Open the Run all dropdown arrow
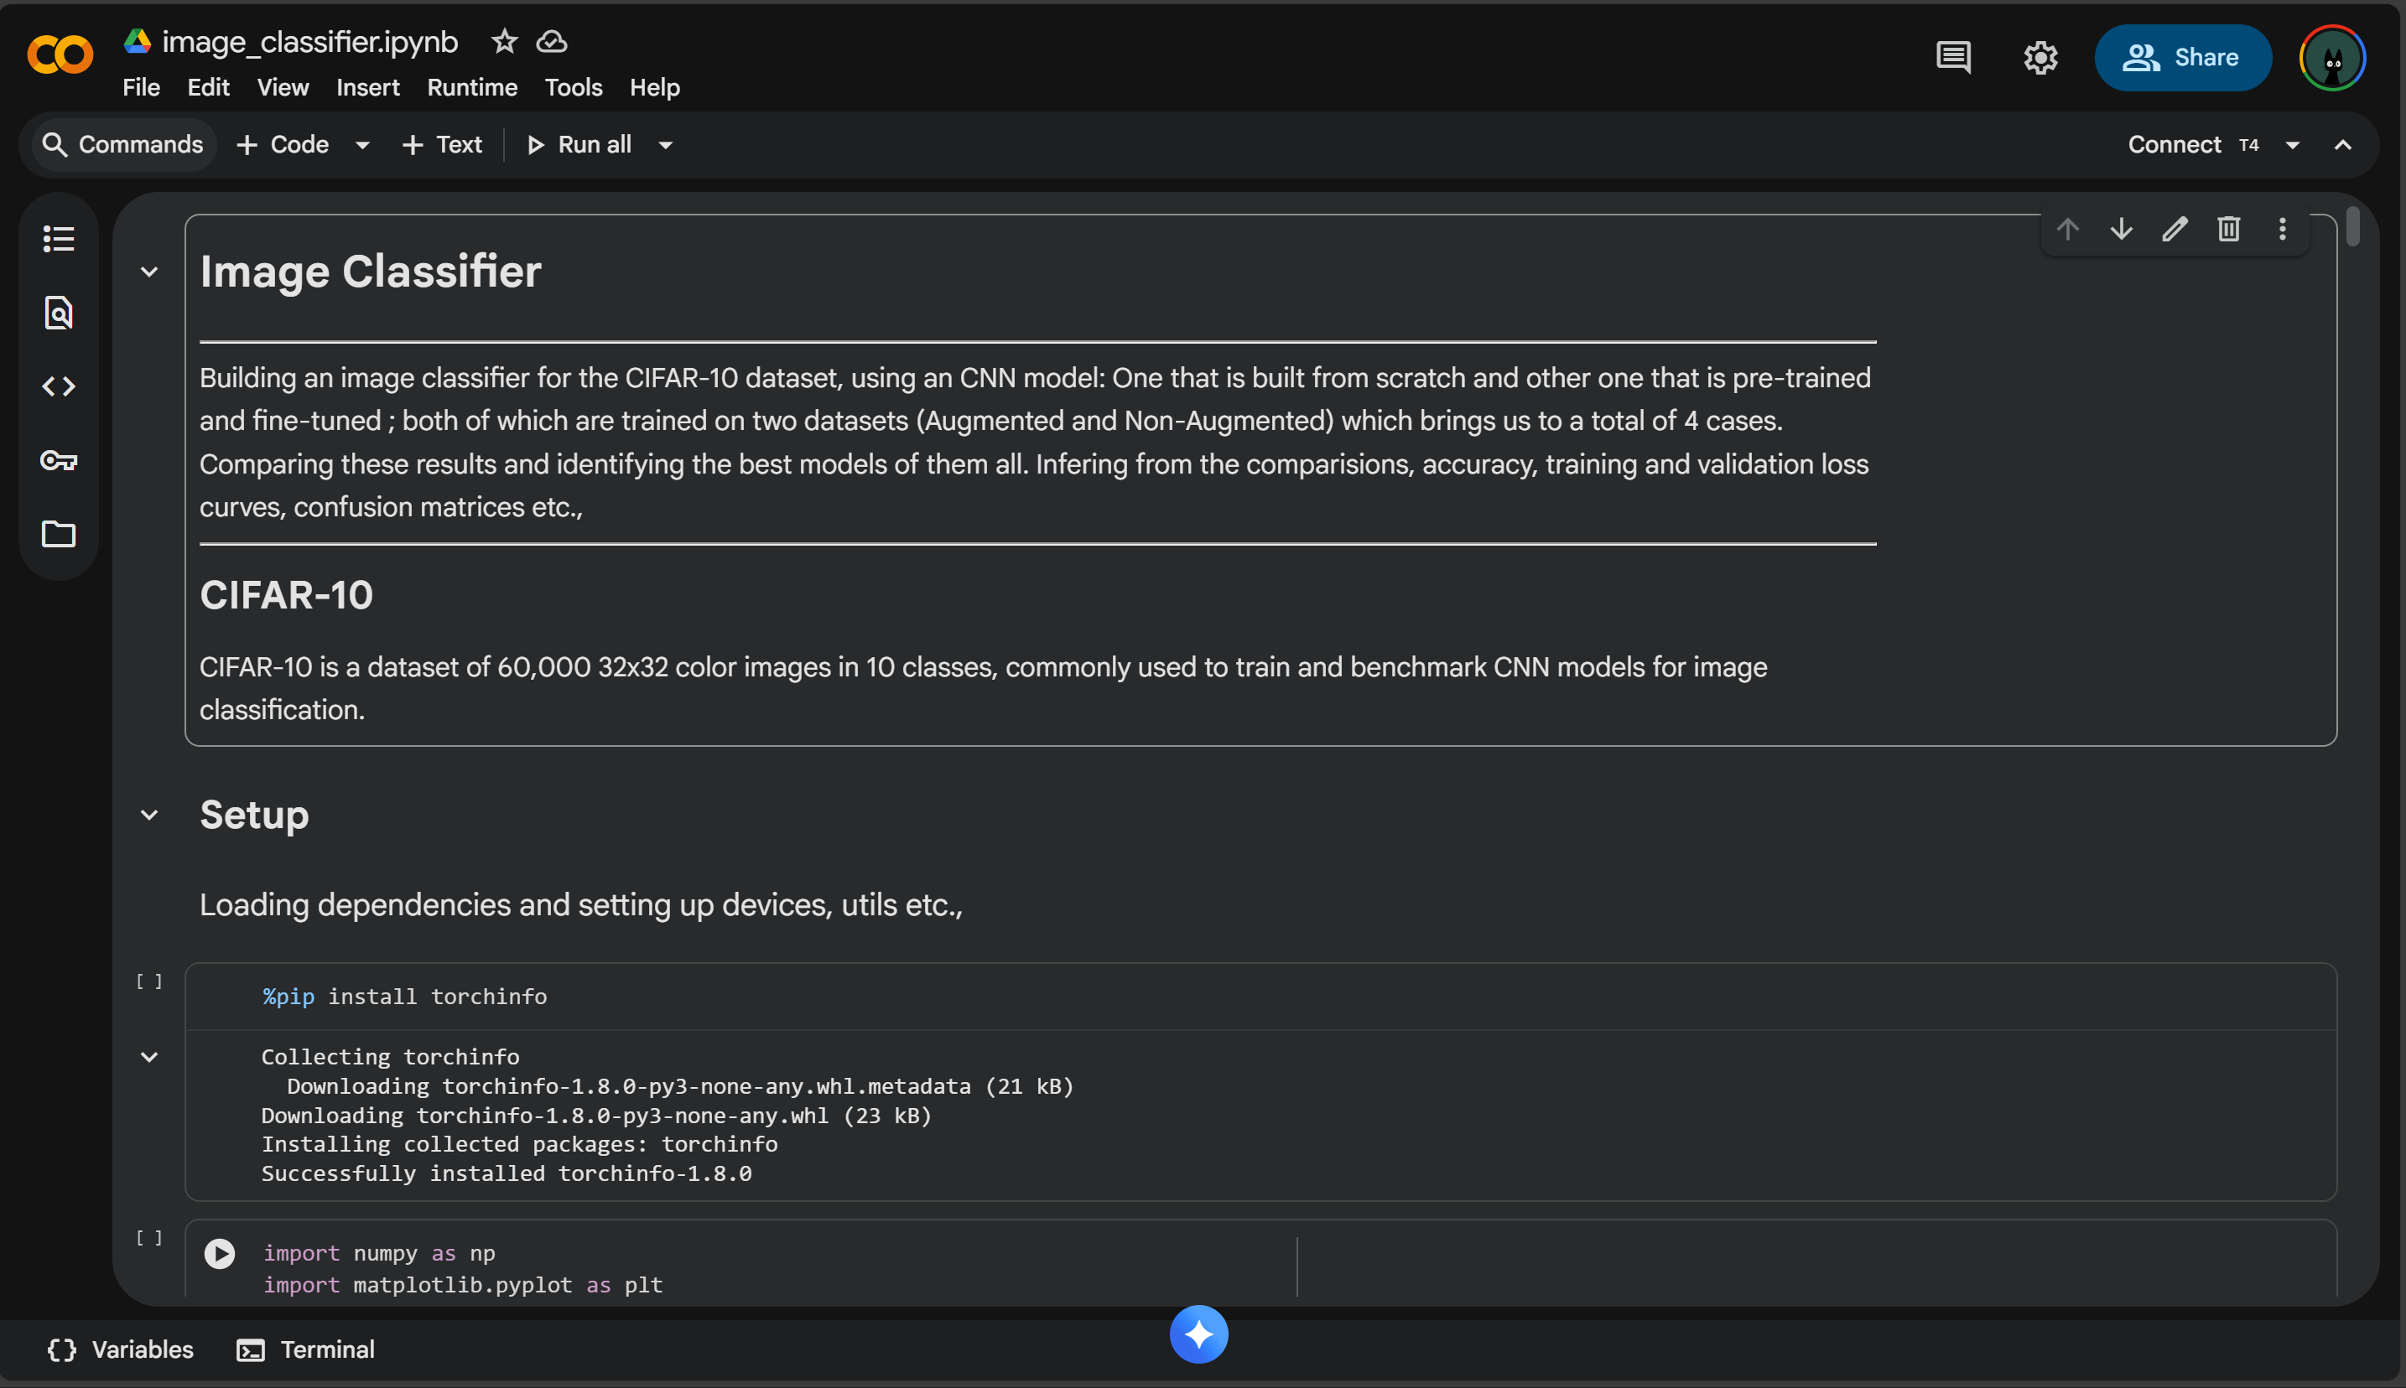This screenshot has width=2406, height=1388. click(666, 145)
